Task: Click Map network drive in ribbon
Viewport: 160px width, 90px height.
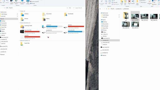Action: pyautogui.click(x=16, y=2)
